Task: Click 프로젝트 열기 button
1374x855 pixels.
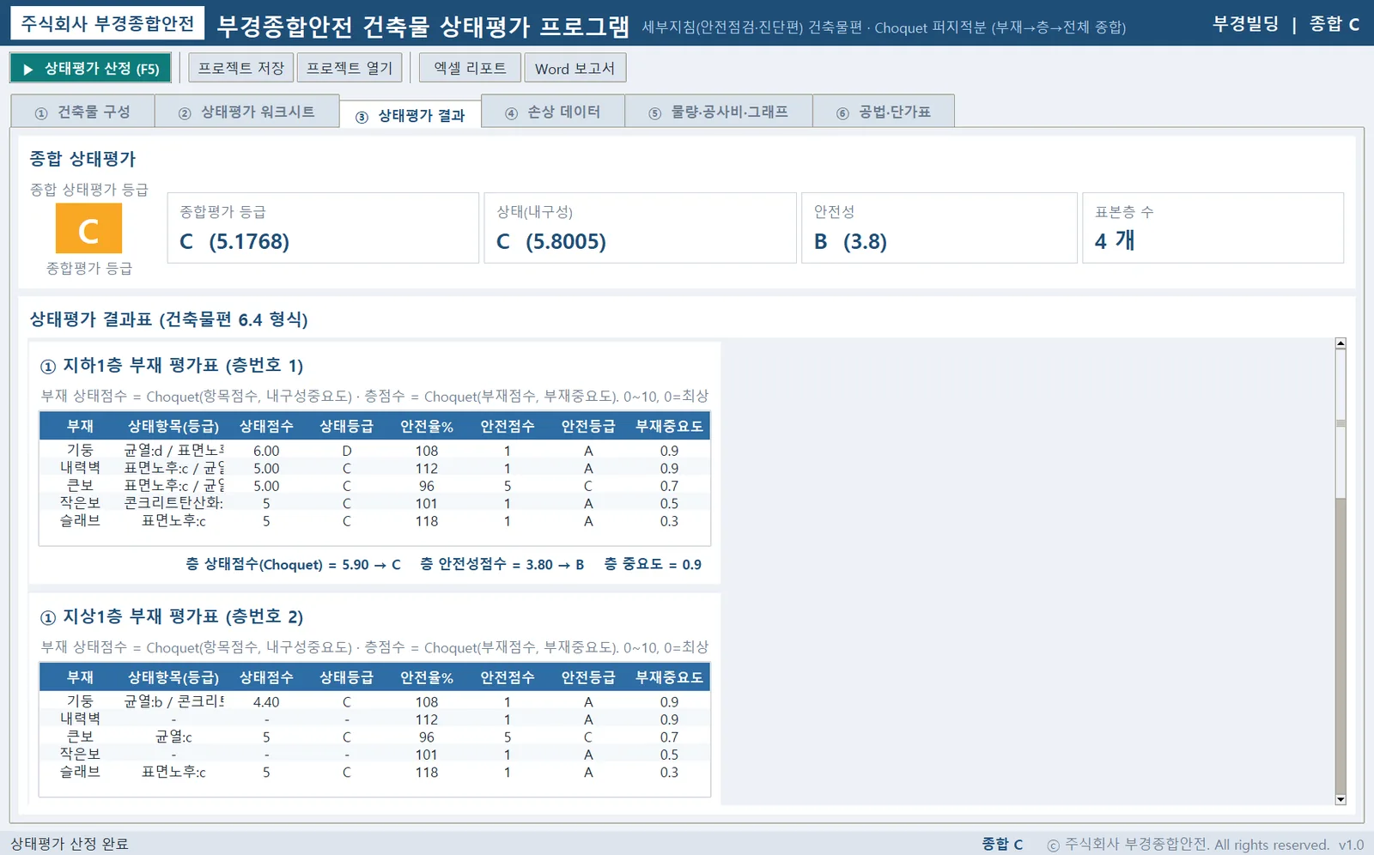Action: point(350,68)
